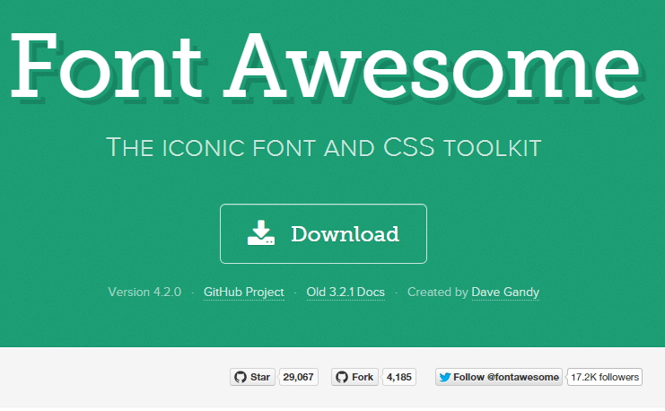Click the GitHub Fork button
665x411 pixels.
354,377
